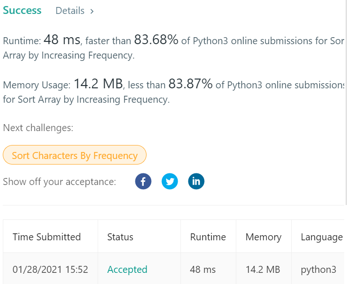This screenshot has width=347, height=284.
Task: Select the 01/28/2021 15:52 submission timestamp
Action: point(50,270)
